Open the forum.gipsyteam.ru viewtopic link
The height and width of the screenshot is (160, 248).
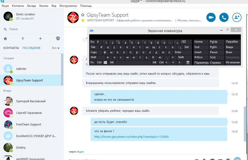coord(131,137)
